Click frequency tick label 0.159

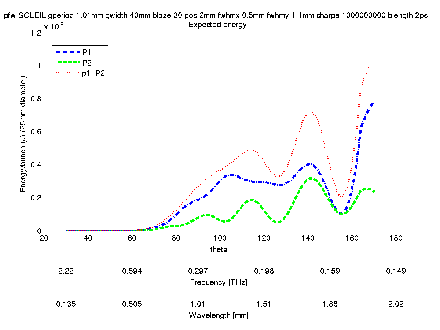[x=330, y=271]
